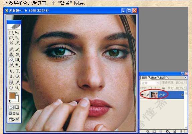Toggle lock image pixels brush icon

pyautogui.click(x=155, y=88)
